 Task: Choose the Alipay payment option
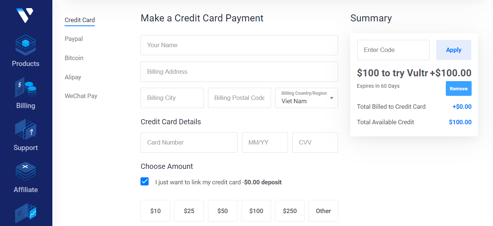[73, 77]
